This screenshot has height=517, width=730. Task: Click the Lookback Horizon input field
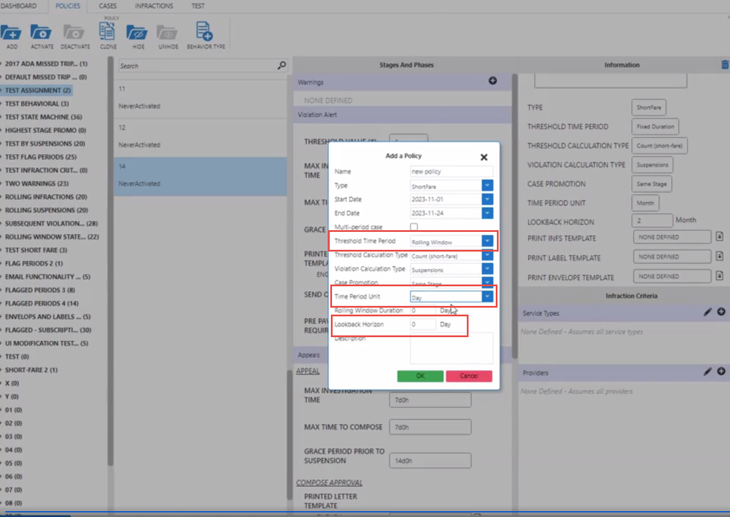coord(423,324)
